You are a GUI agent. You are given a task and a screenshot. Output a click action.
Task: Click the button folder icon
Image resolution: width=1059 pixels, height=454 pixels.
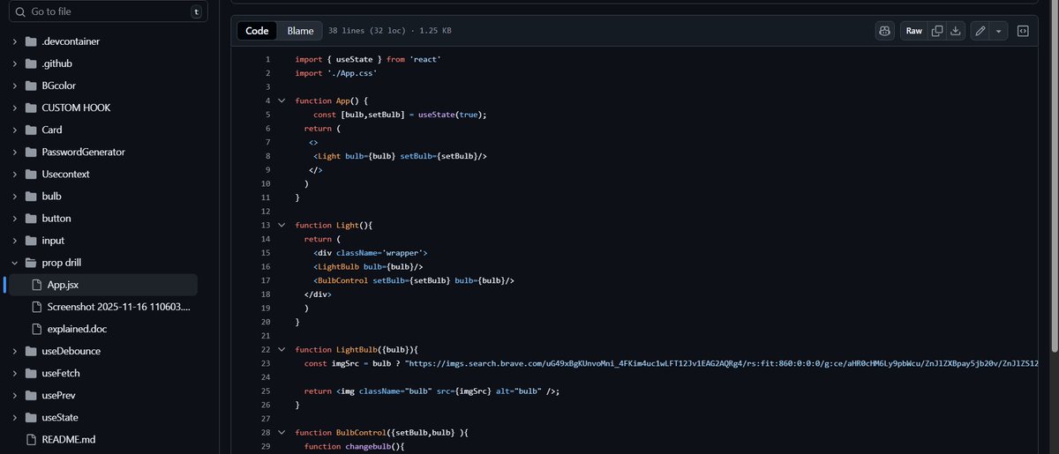(31, 218)
